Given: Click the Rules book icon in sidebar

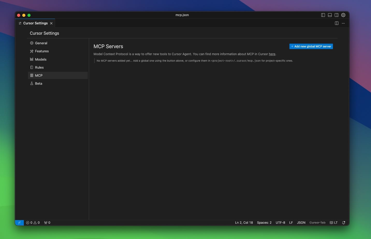Looking at the screenshot, I should [x=32, y=67].
